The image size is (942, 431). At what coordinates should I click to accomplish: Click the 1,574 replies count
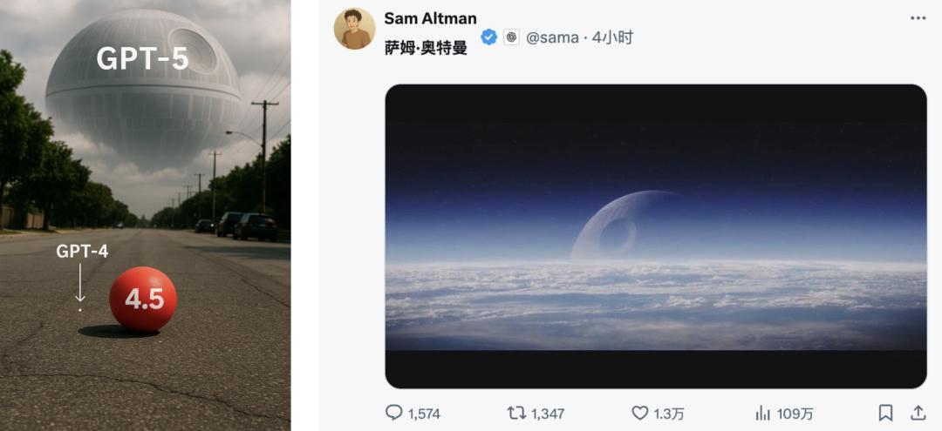click(424, 414)
